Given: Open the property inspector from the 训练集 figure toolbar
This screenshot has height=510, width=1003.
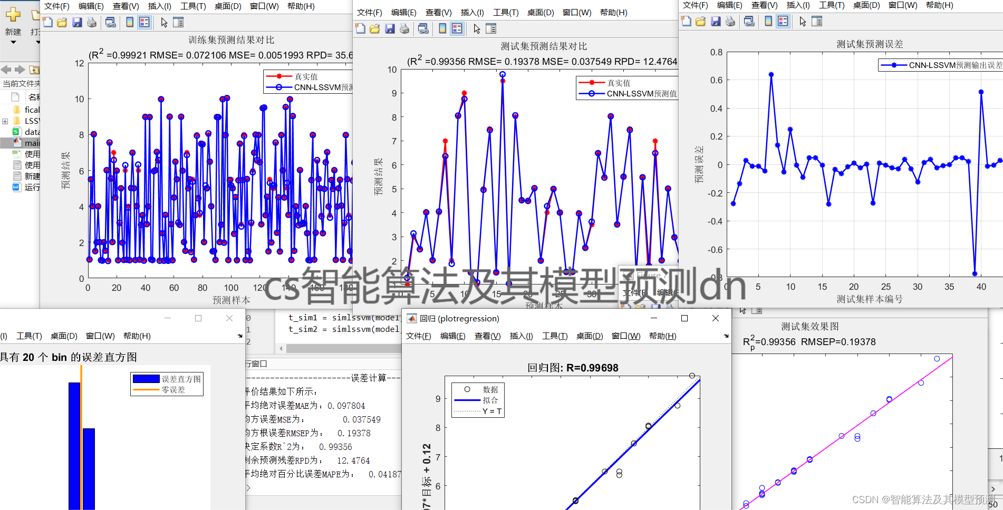Looking at the screenshot, I should coord(178,23).
